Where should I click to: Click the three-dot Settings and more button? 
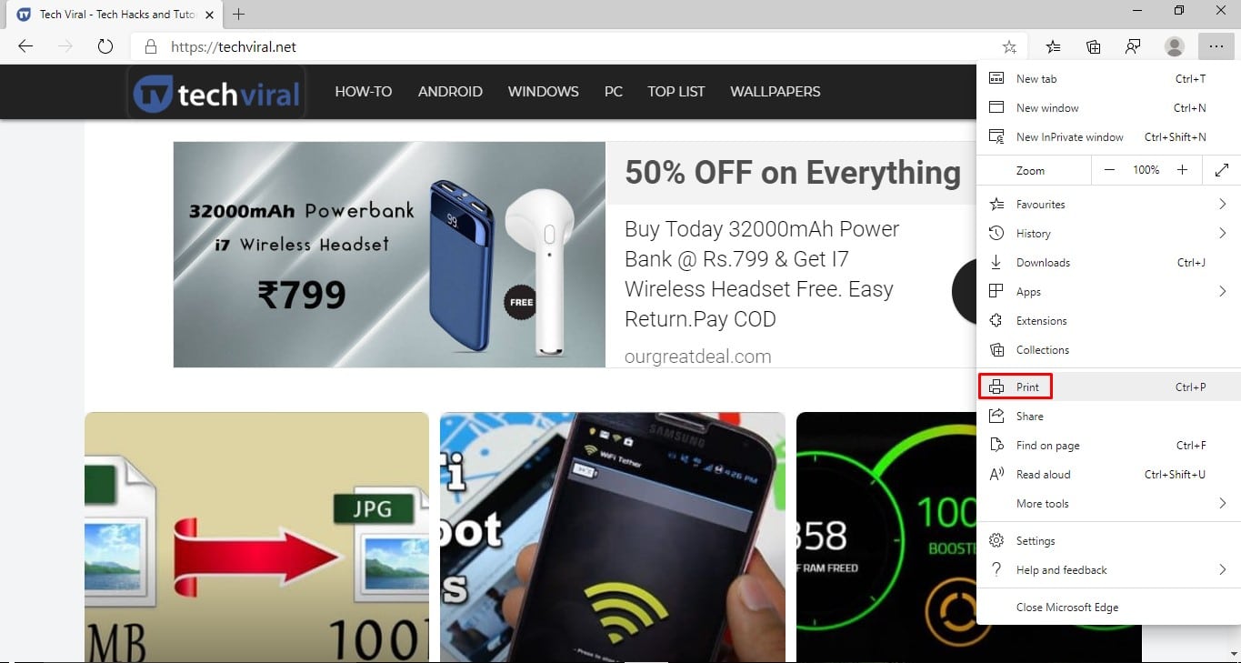pos(1216,46)
